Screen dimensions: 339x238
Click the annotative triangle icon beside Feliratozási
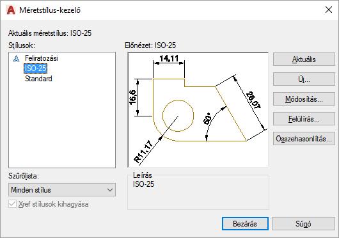click(16, 58)
